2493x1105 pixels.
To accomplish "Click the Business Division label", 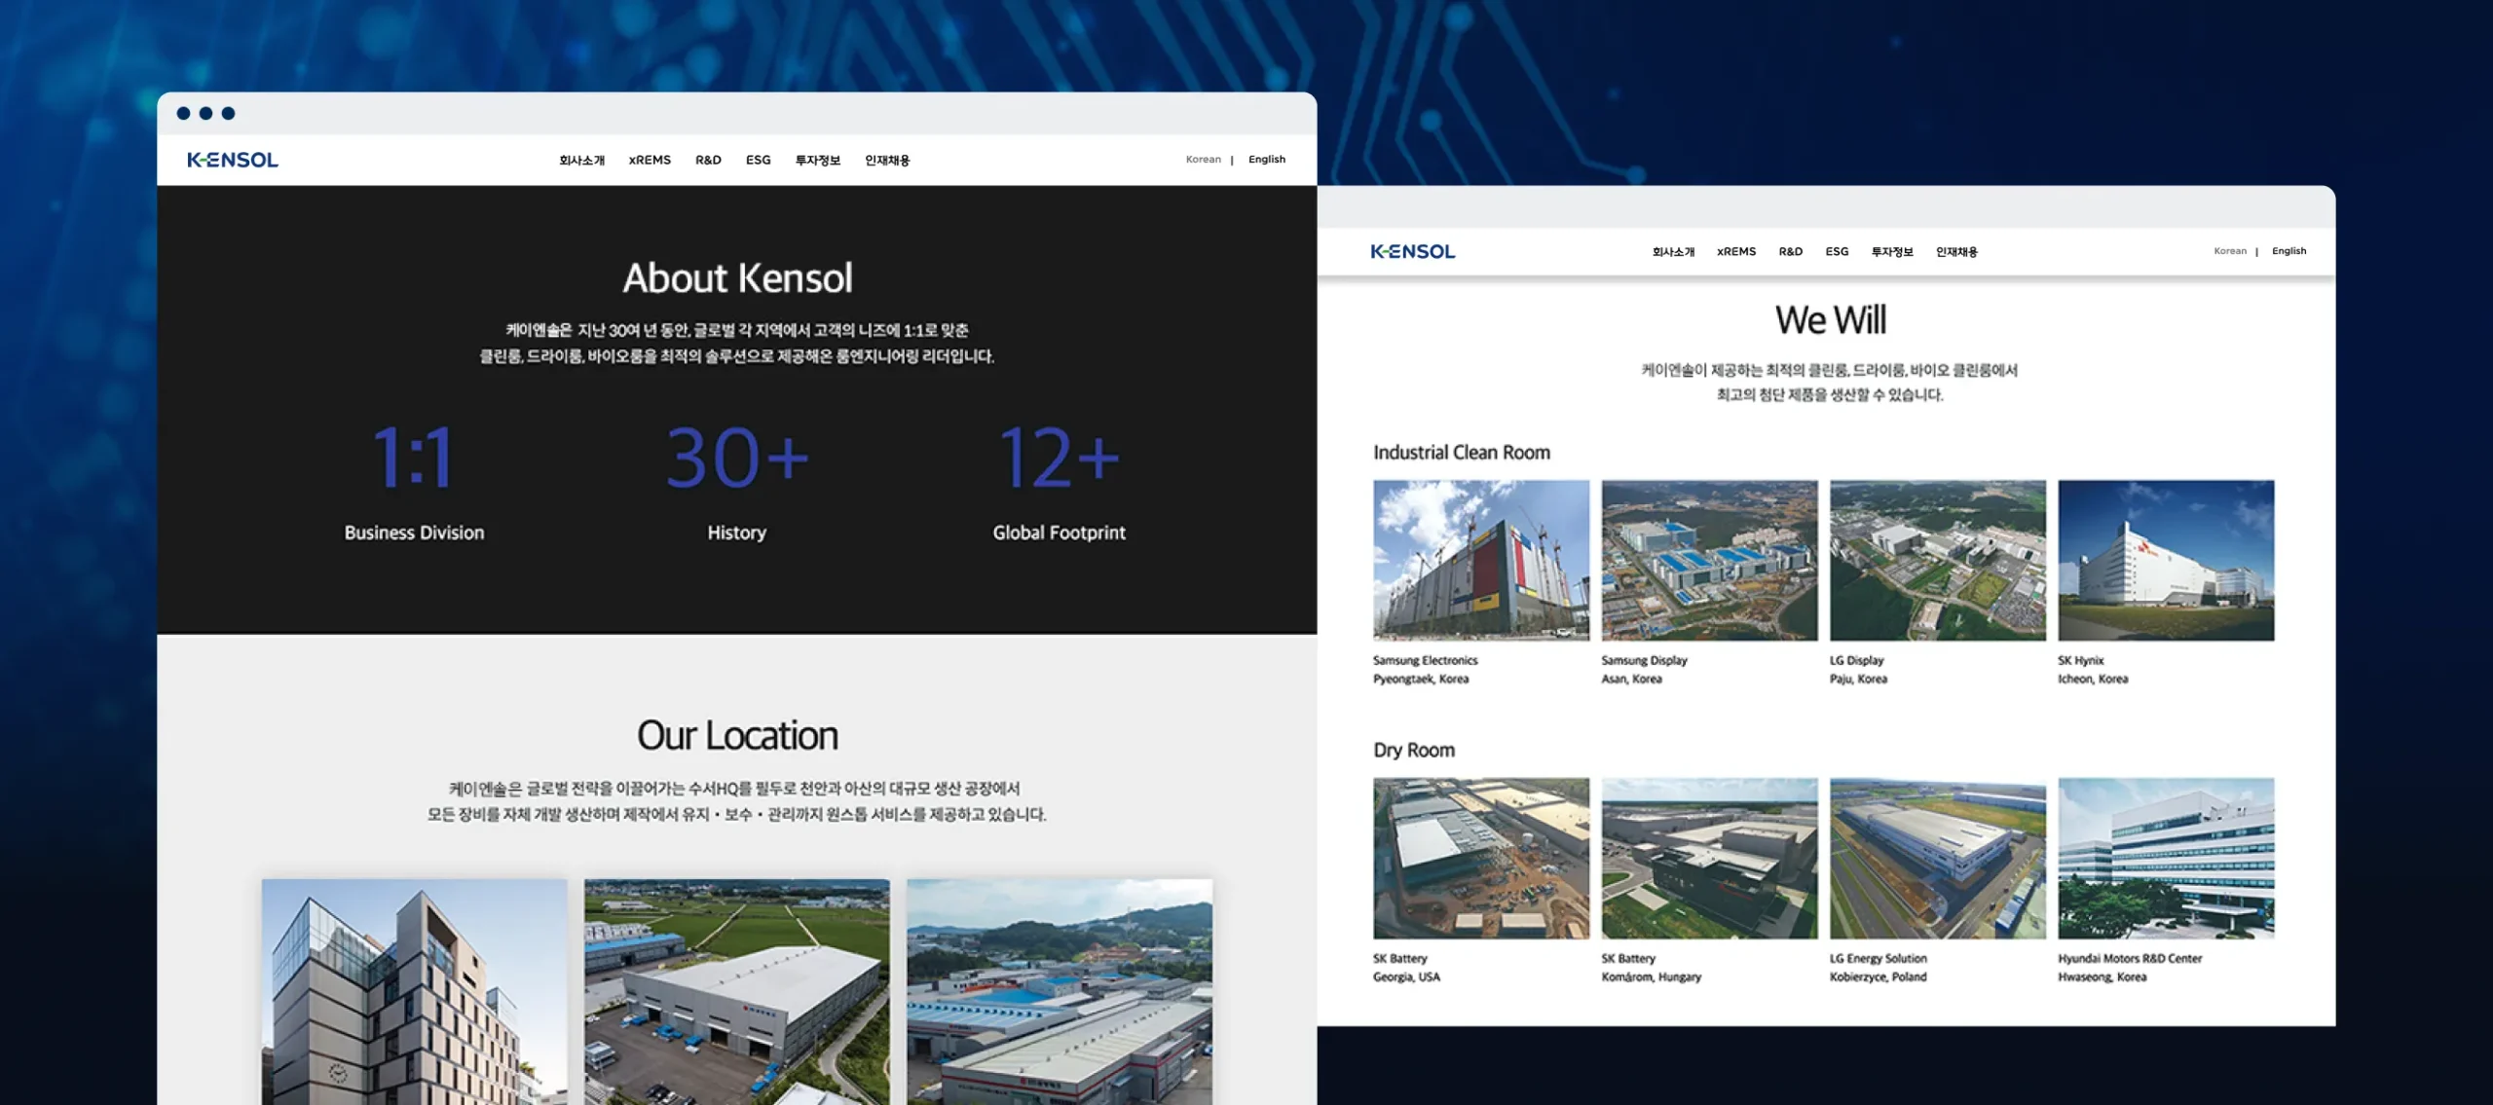I will click(414, 533).
